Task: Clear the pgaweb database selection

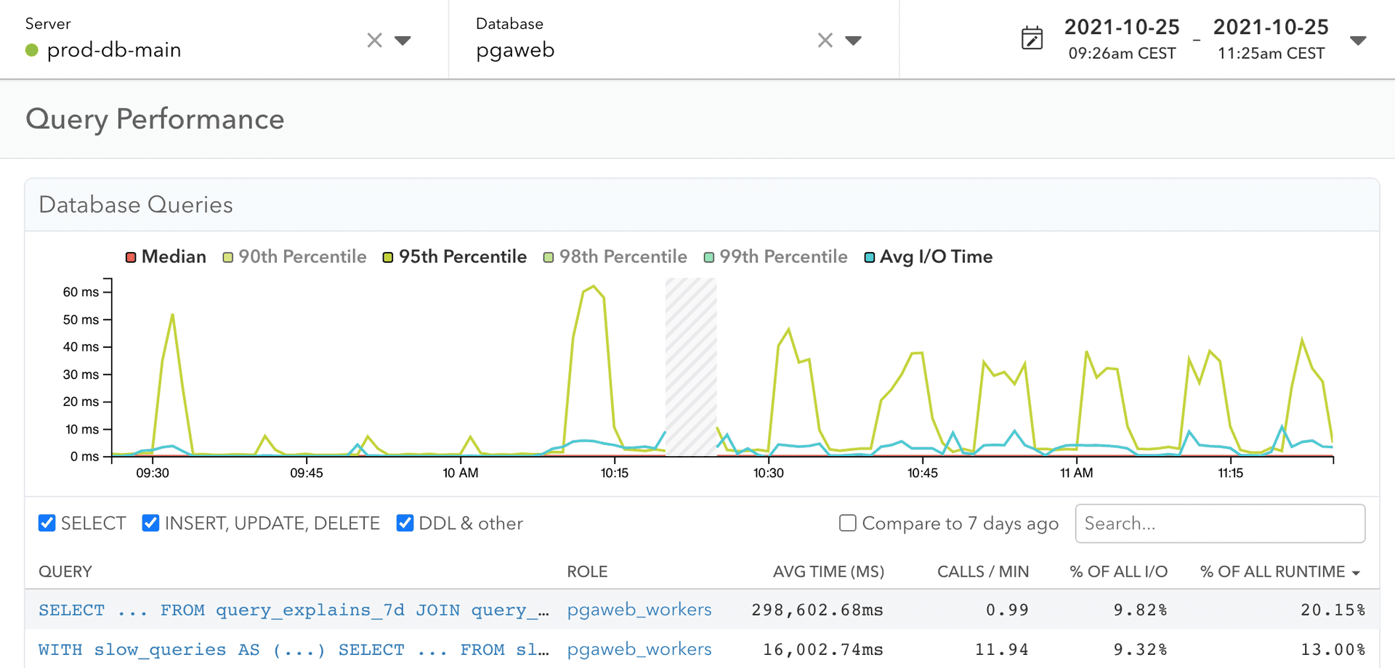Action: click(x=825, y=41)
